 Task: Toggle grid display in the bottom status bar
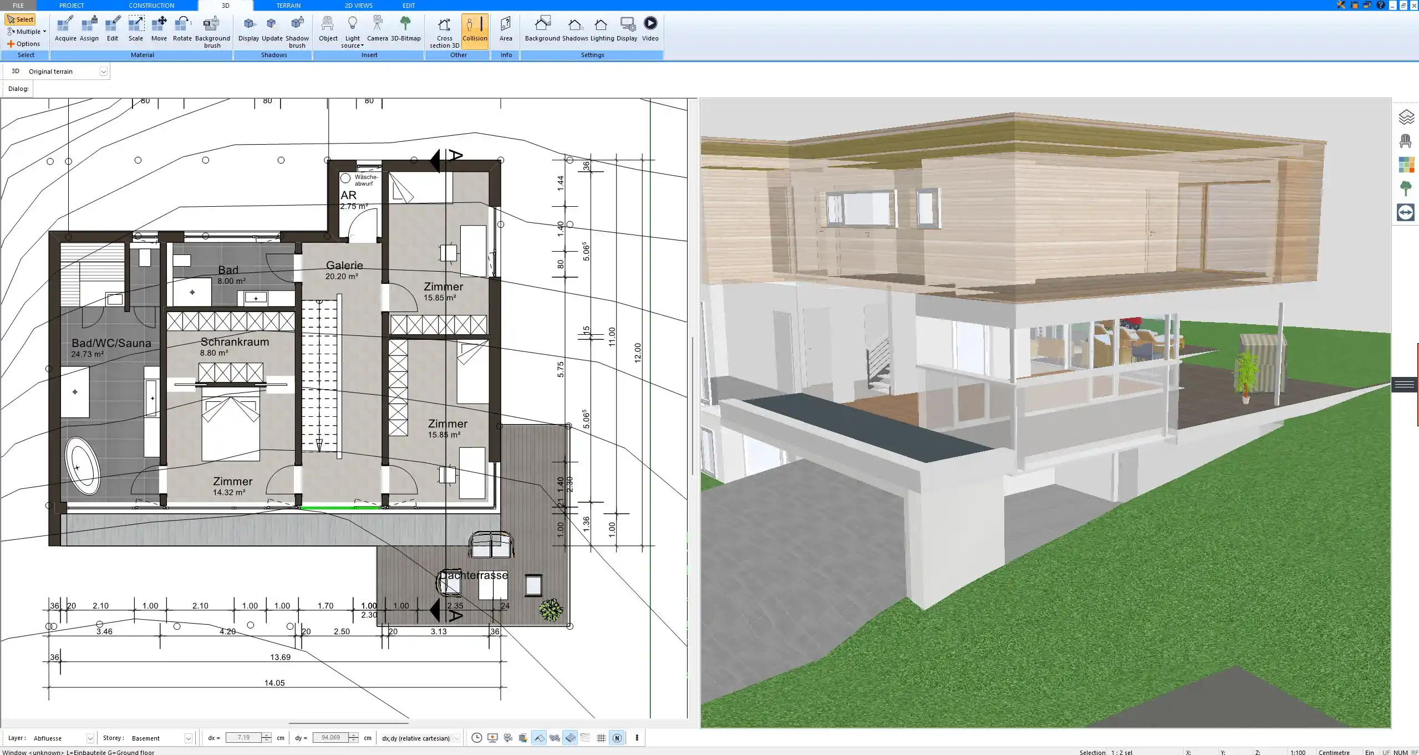pos(601,738)
